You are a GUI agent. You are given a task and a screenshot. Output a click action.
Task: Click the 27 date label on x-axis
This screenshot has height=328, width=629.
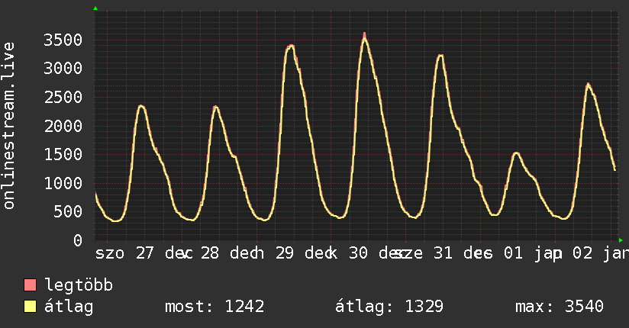click(144, 253)
